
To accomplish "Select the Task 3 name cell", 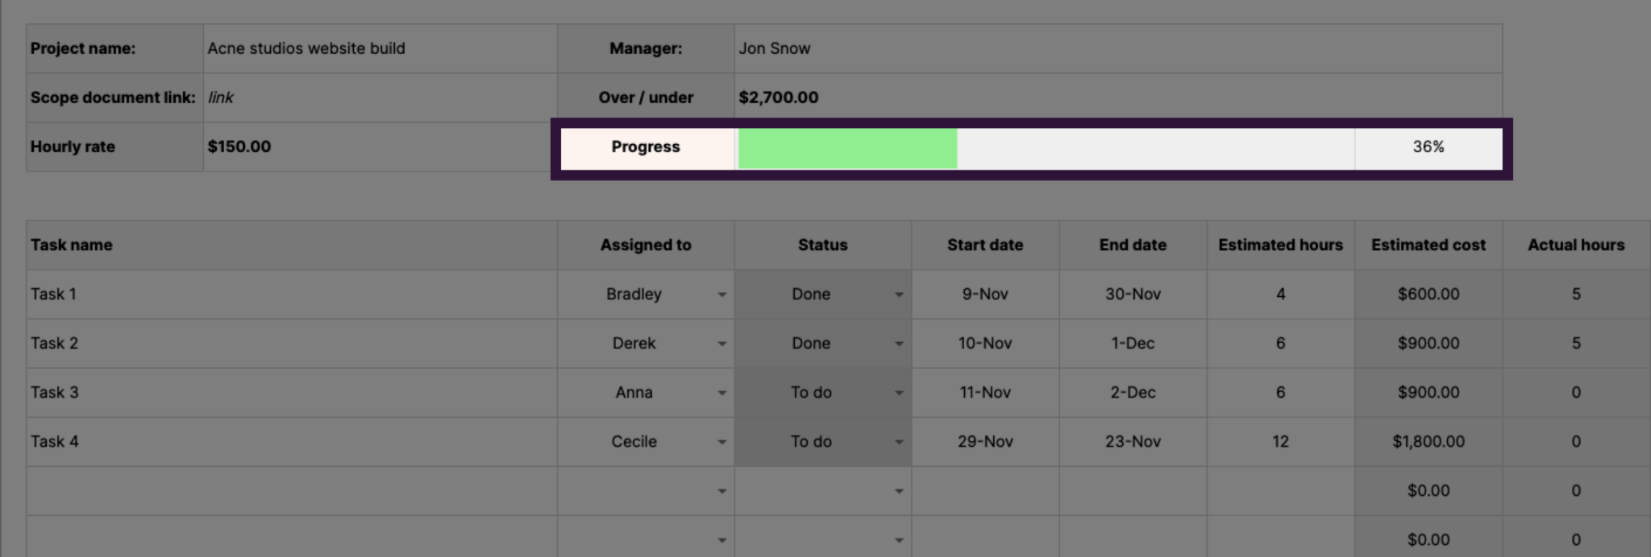I will pyautogui.click(x=290, y=393).
